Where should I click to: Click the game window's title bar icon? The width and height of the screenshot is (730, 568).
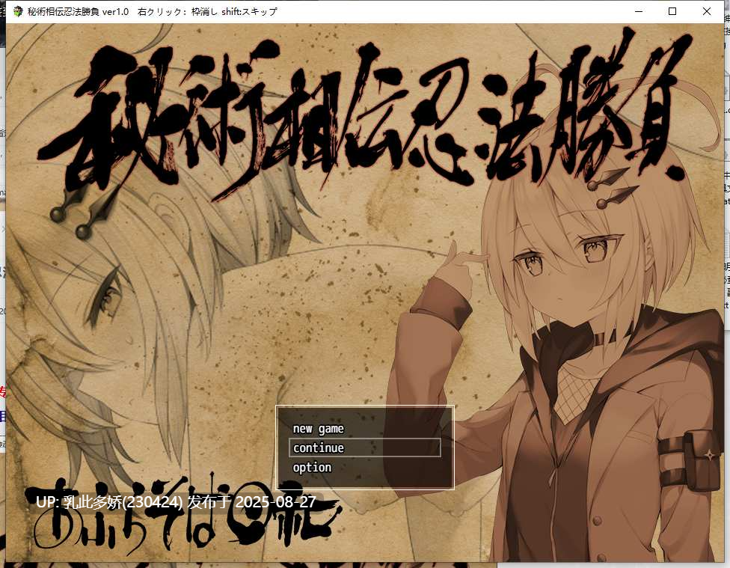click(18, 12)
